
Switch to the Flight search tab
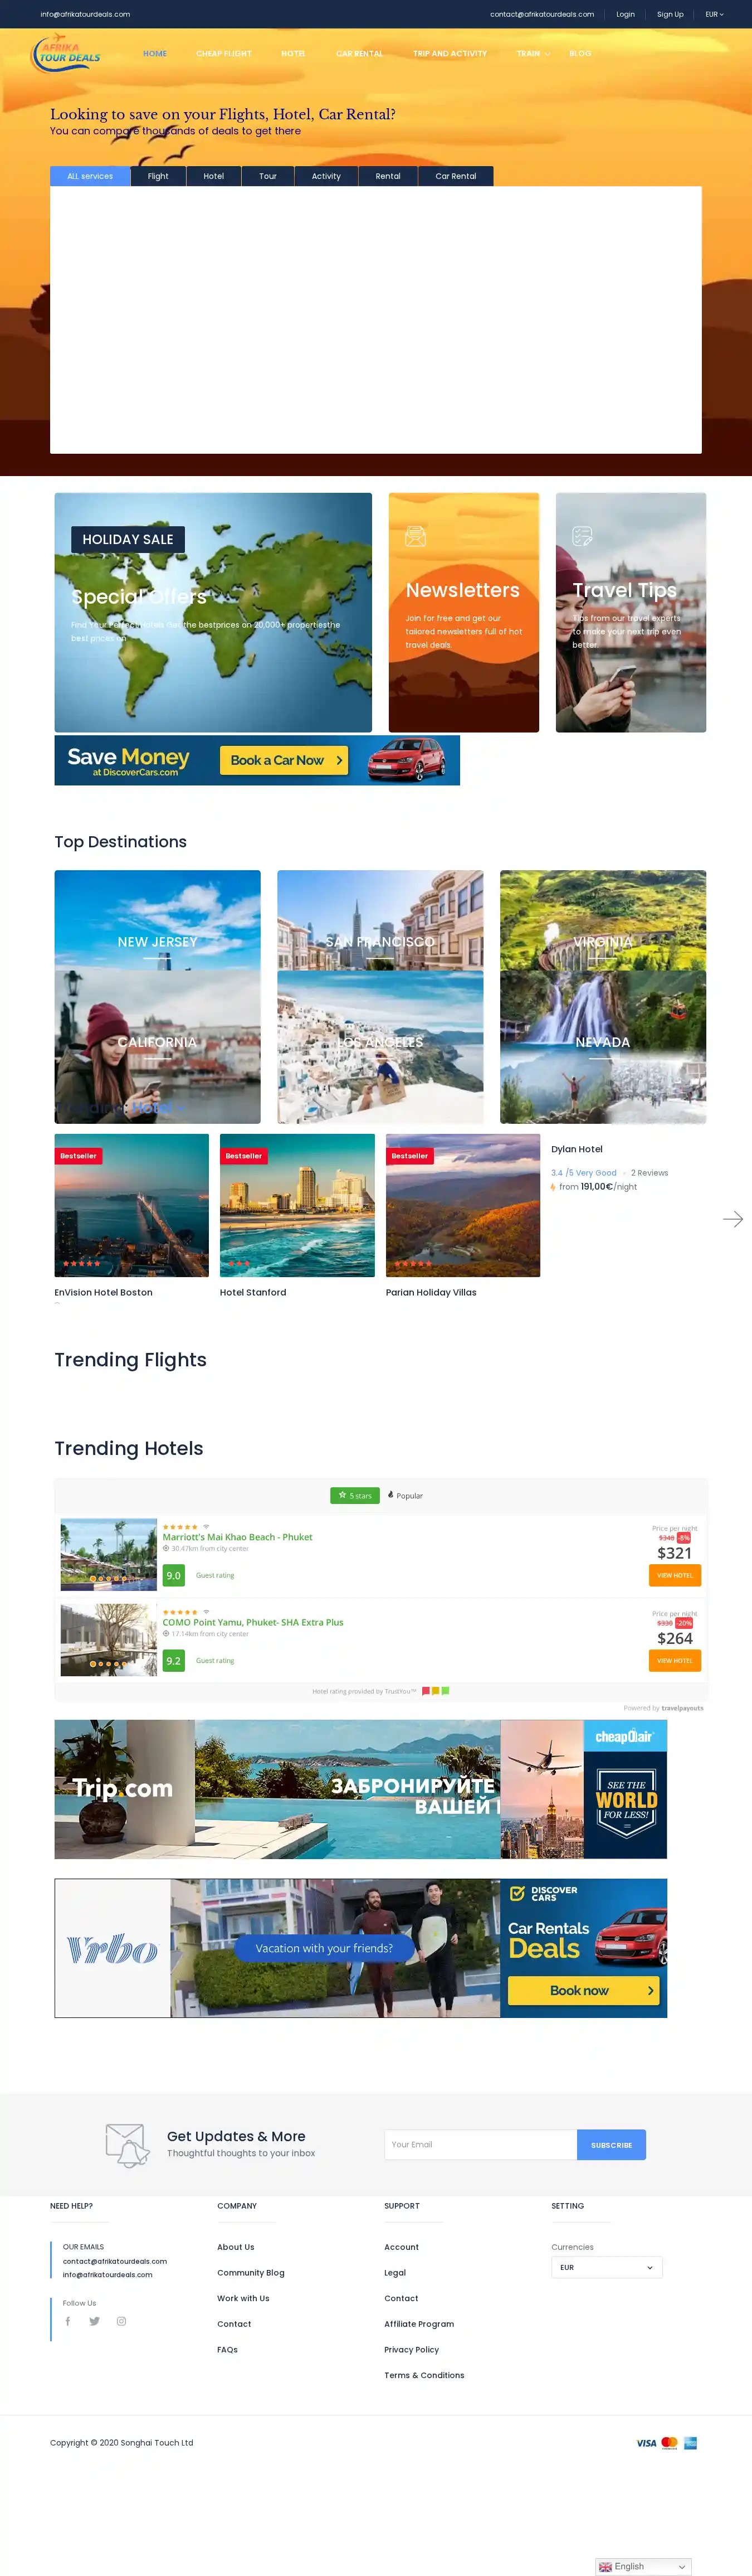(x=158, y=176)
